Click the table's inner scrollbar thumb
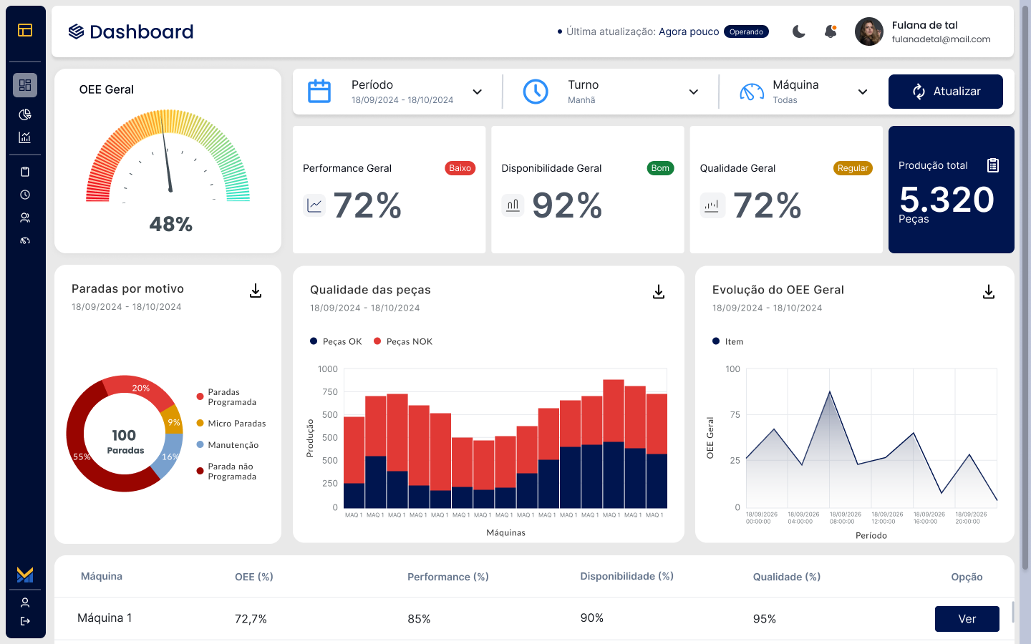Image resolution: width=1031 pixels, height=644 pixels. tap(1013, 612)
